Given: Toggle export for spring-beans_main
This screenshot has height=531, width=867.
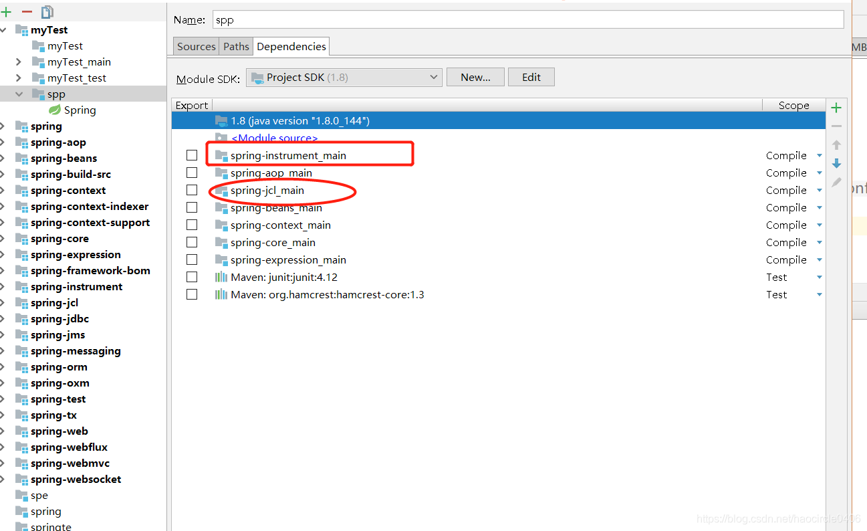Looking at the screenshot, I should [192, 207].
